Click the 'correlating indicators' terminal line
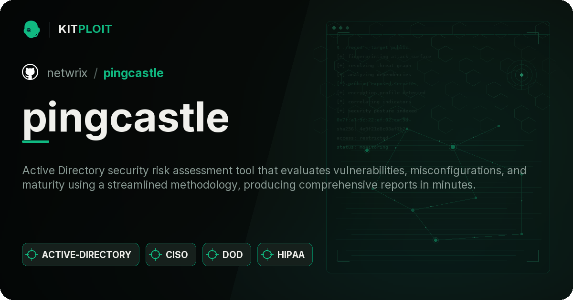This screenshot has width=573, height=300. pos(374,102)
